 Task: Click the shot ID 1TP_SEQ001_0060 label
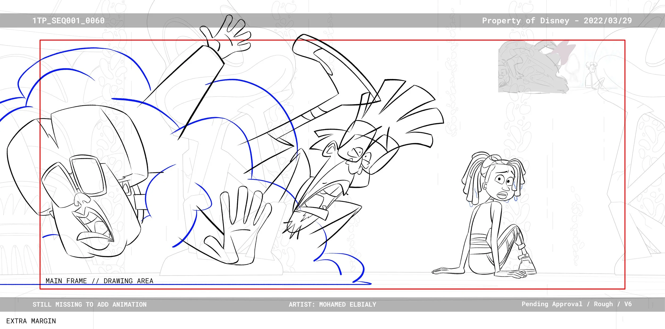point(68,21)
